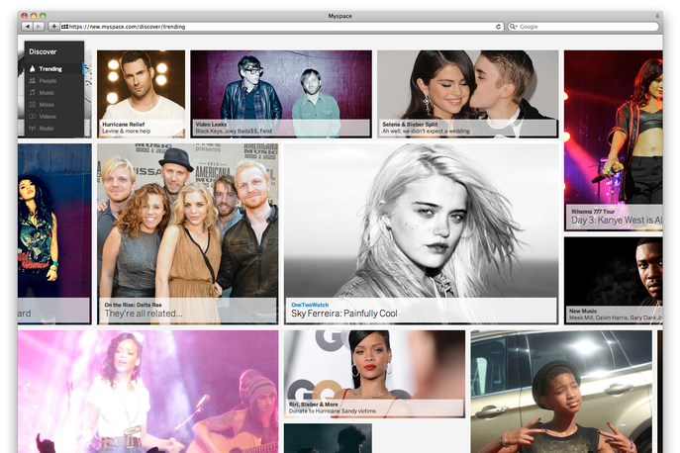Click the browser Forward arrow button
680x453 pixels.
(x=39, y=27)
